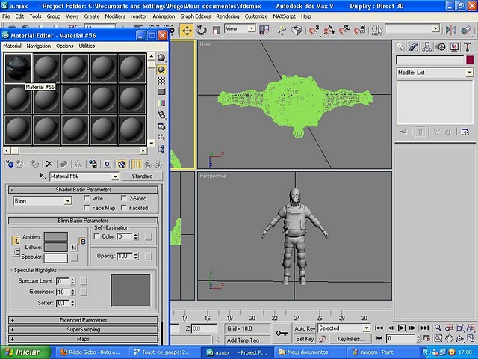
Task: Toggle Backlight icon in Material Editor
Action: (x=161, y=70)
